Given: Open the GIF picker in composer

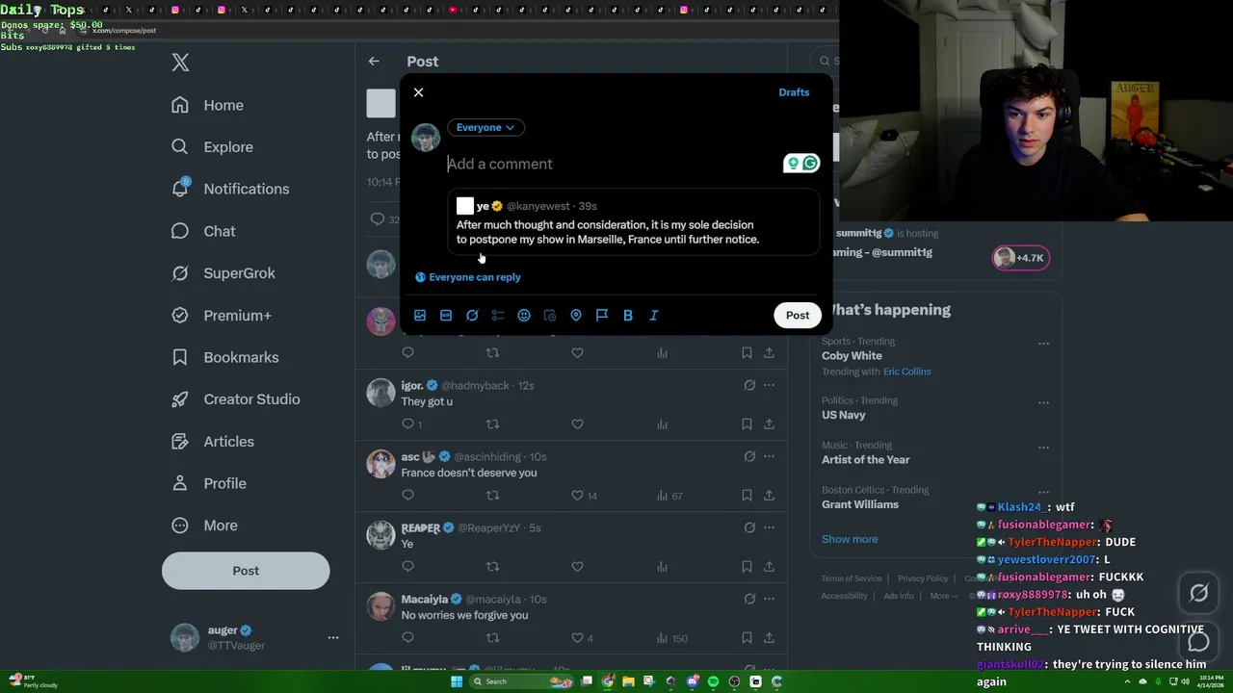Looking at the screenshot, I should (x=446, y=315).
